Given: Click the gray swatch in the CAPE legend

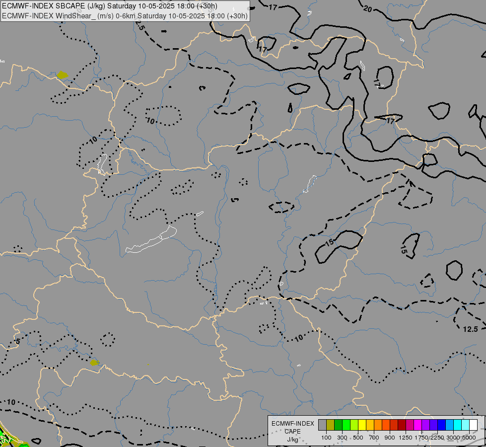Looking at the screenshot, I should click(x=322, y=425).
